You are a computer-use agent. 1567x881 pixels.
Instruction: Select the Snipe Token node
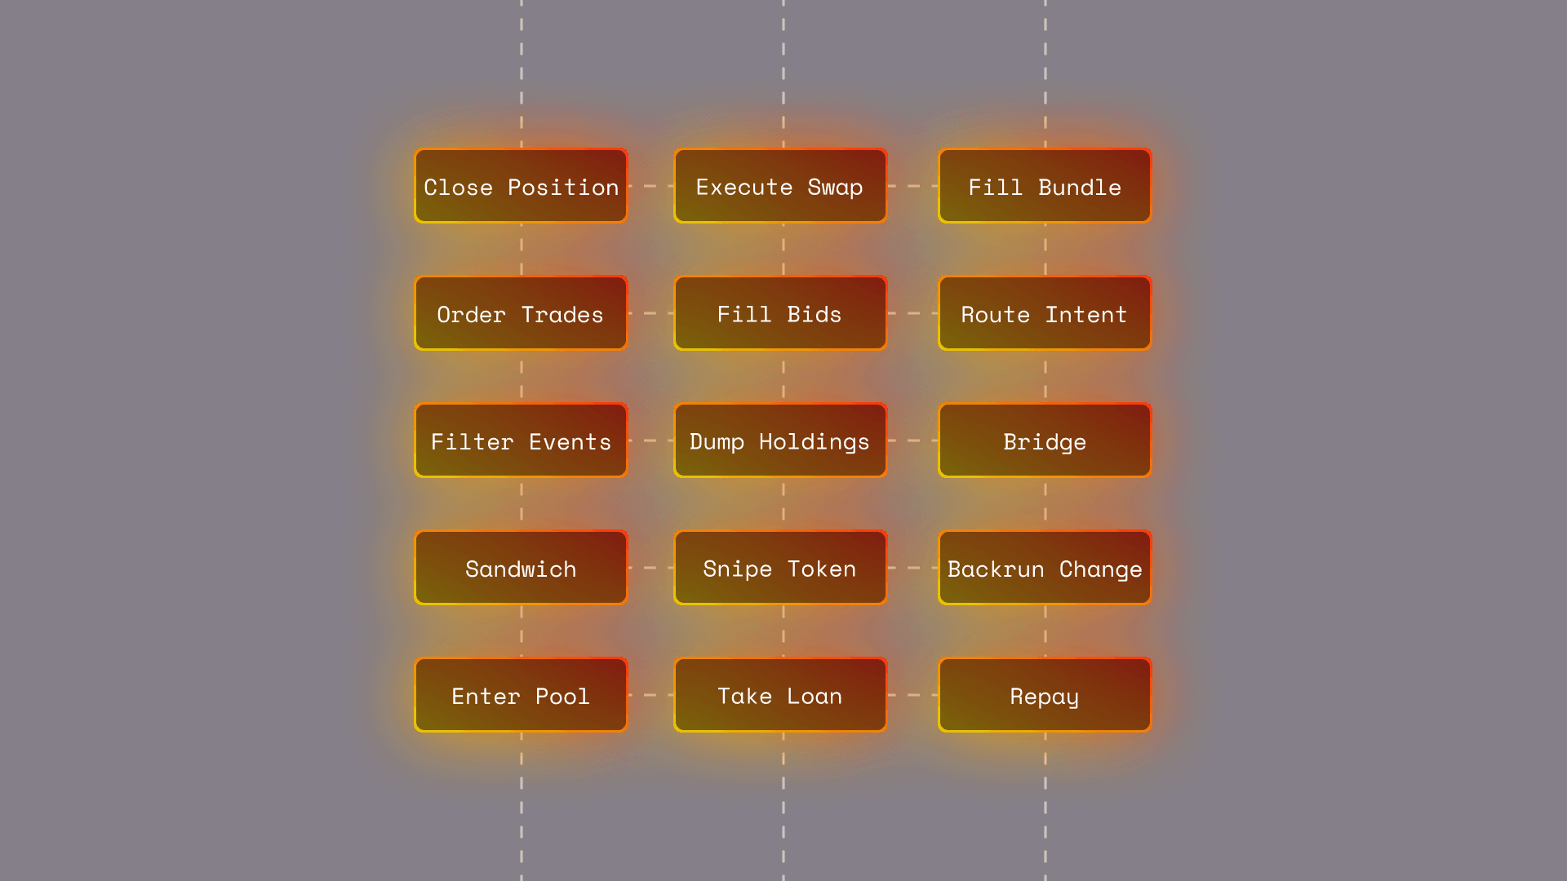(x=780, y=568)
